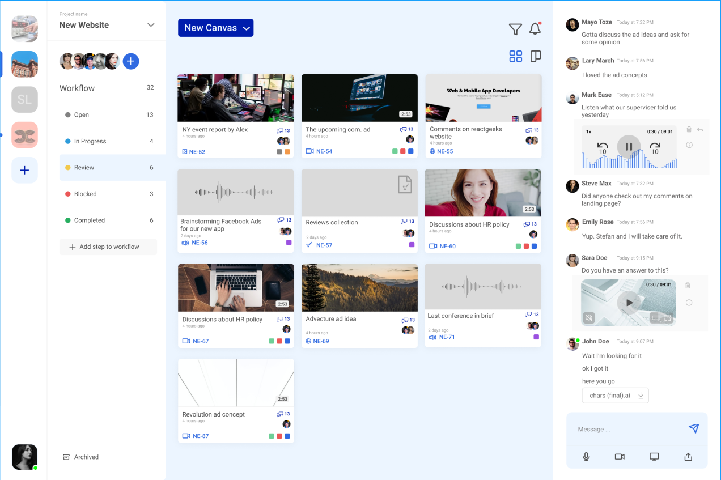Share screen using monitor icon
The image size is (721, 480).
[x=654, y=457]
